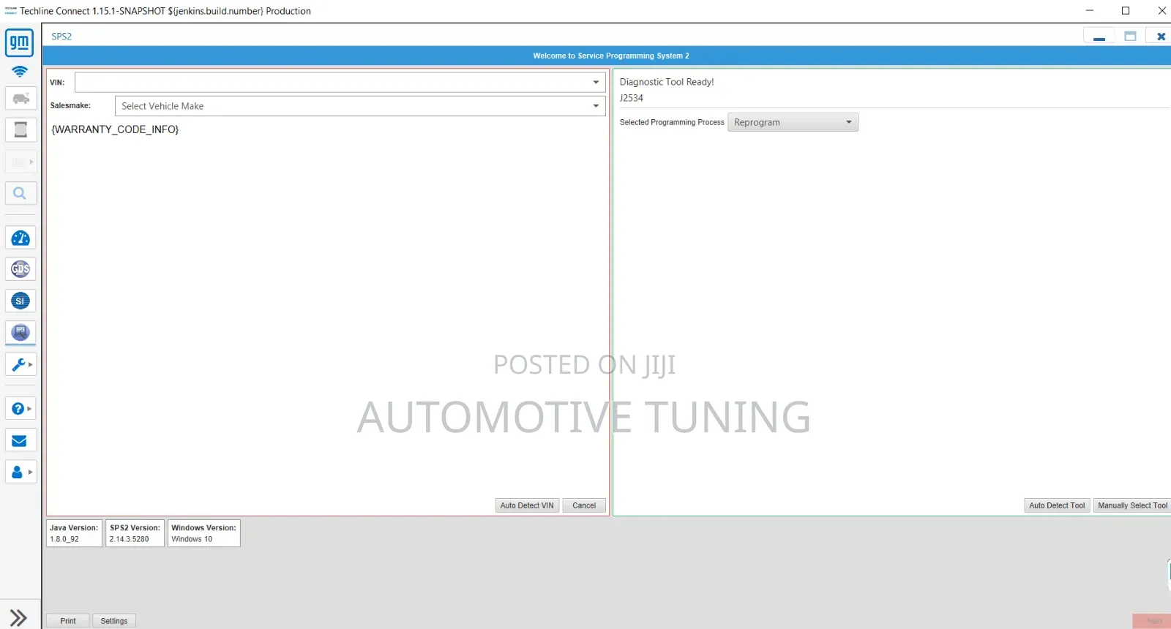Select the SPS programming icon in sidebar

(x=20, y=333)
